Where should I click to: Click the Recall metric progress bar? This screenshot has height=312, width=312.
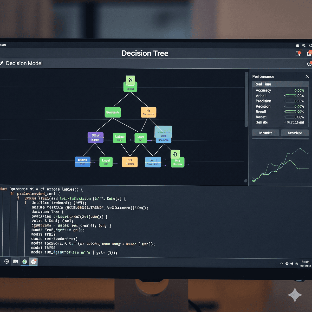pos(290,112)
